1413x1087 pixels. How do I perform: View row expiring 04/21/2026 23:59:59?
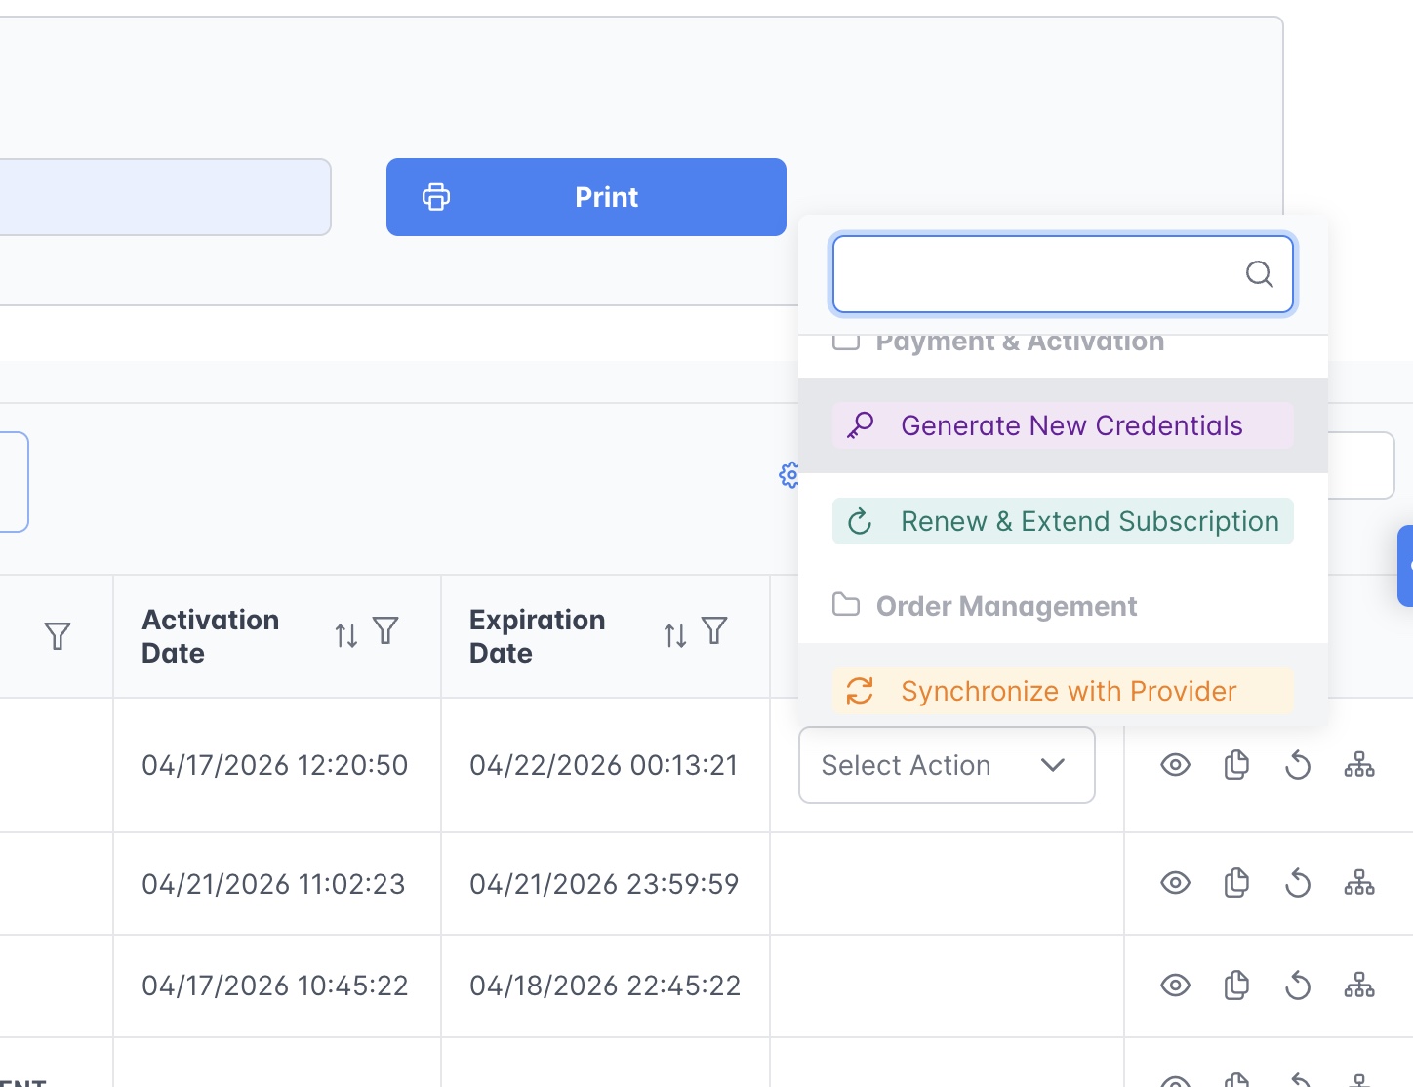point(1175,883)
